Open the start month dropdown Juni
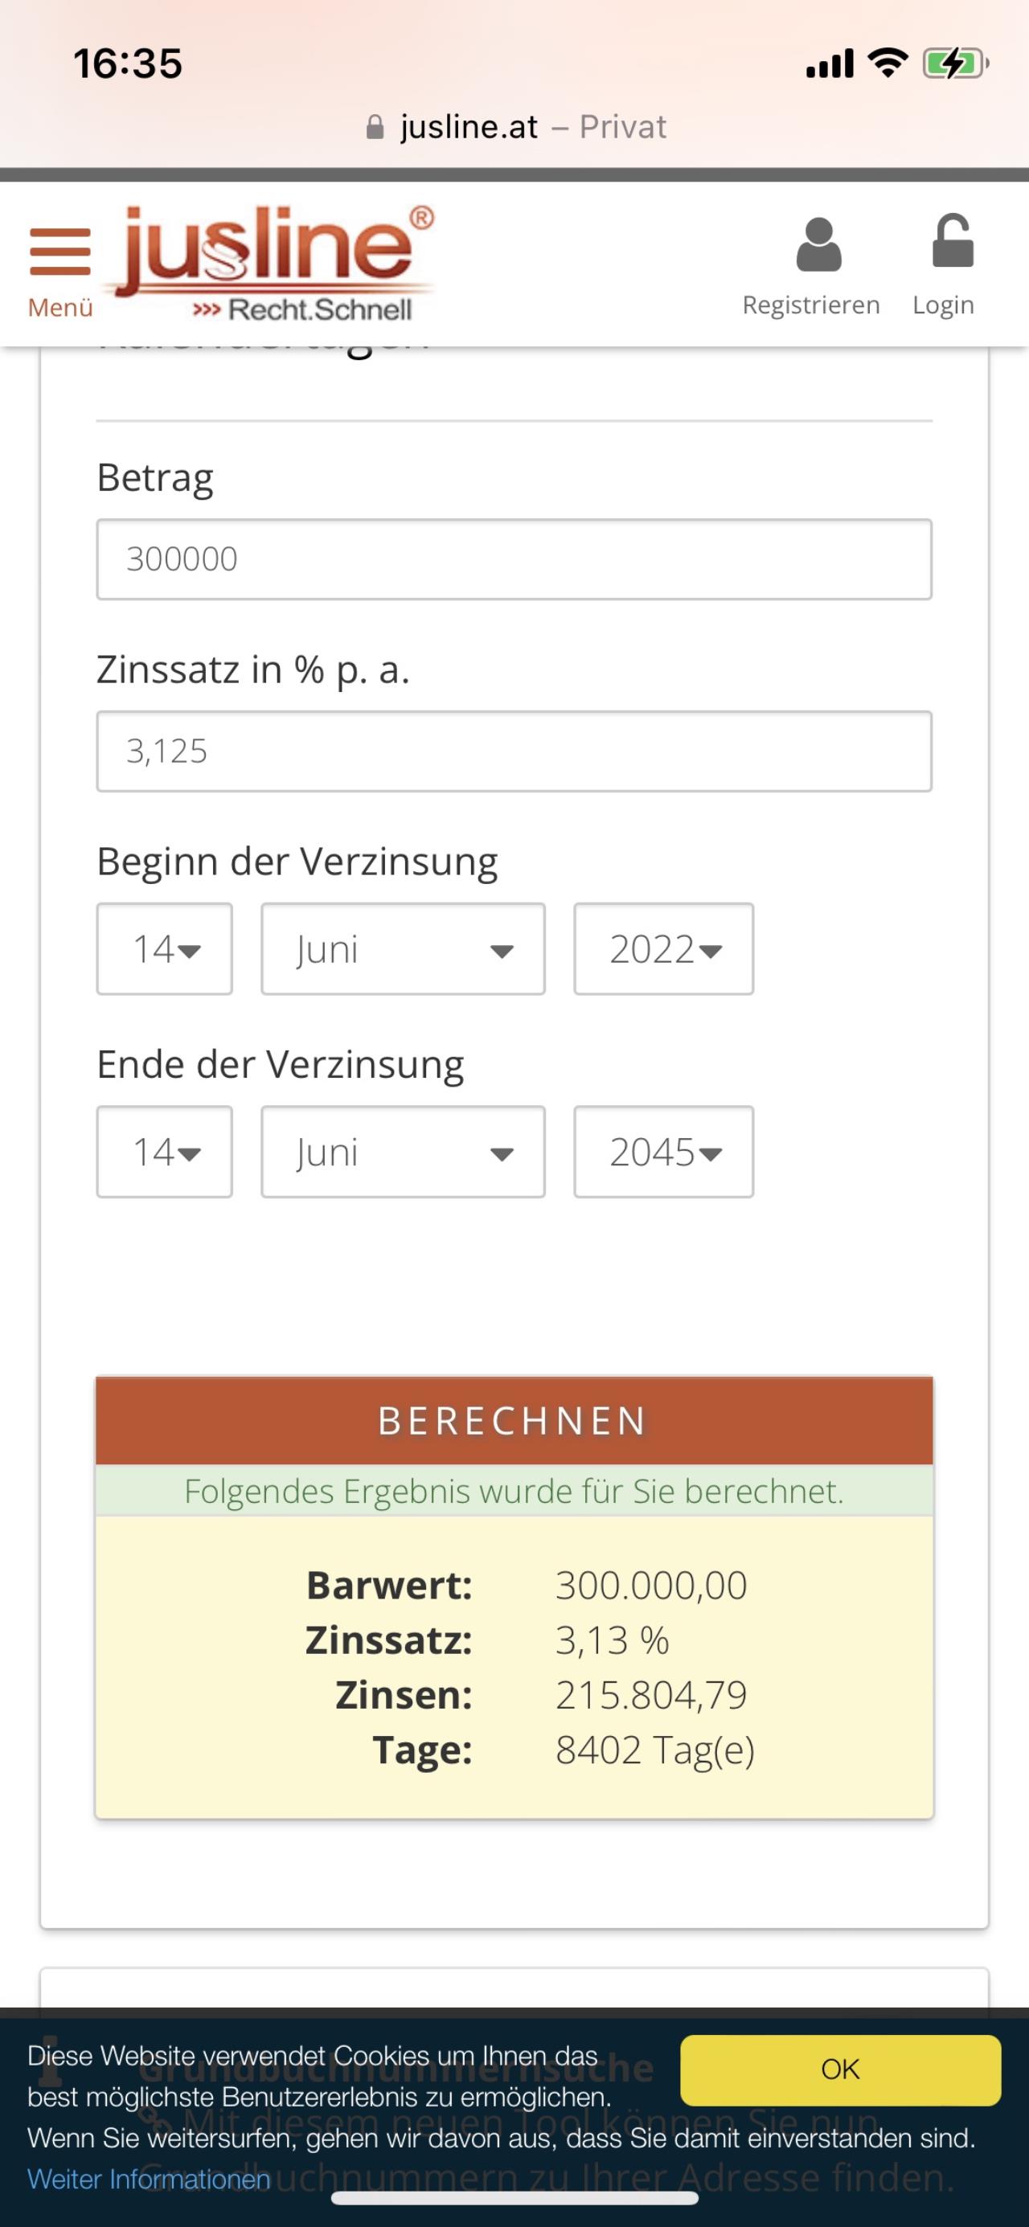Screen dimensions: 1029x2227 pyautogui.click(x=403, y=949)
